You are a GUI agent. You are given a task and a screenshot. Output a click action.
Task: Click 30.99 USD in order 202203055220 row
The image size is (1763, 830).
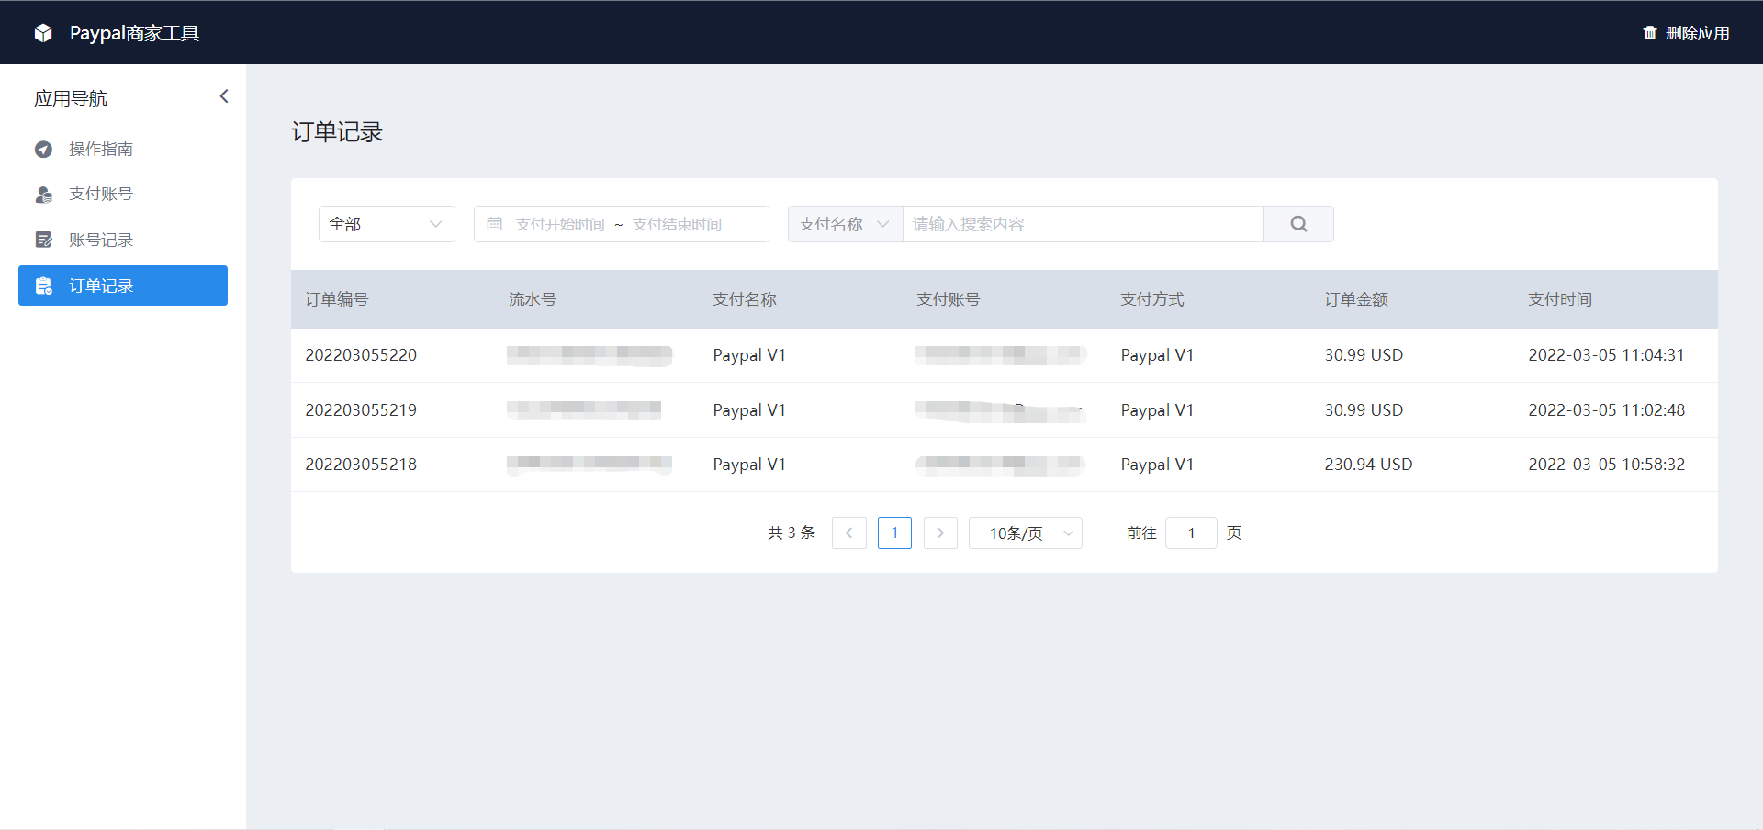1364,355
